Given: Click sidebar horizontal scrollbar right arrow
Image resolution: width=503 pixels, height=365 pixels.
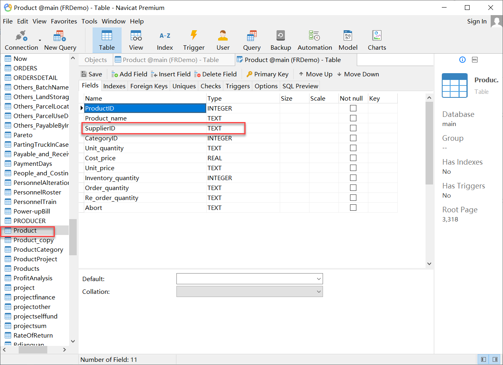Looking at the screenshot, I should pyautogui.click(x=65, y=350).
